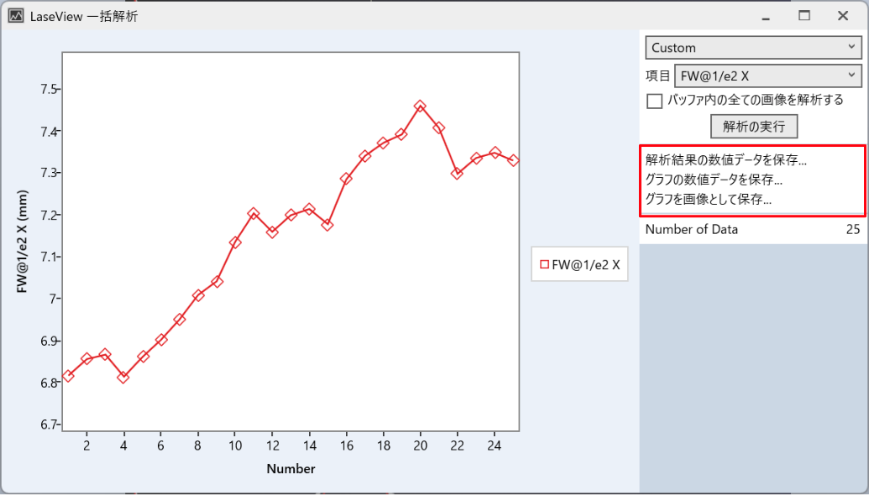Minimize the LaseView window
The width and height of the screenshot is (869, 495).
pyautogui.click(x=766, y=16)
